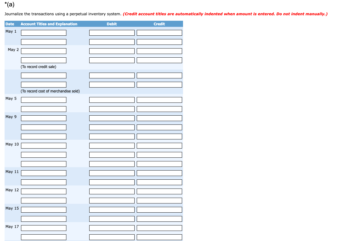Click the May 10 first account title field

(44, 146)
